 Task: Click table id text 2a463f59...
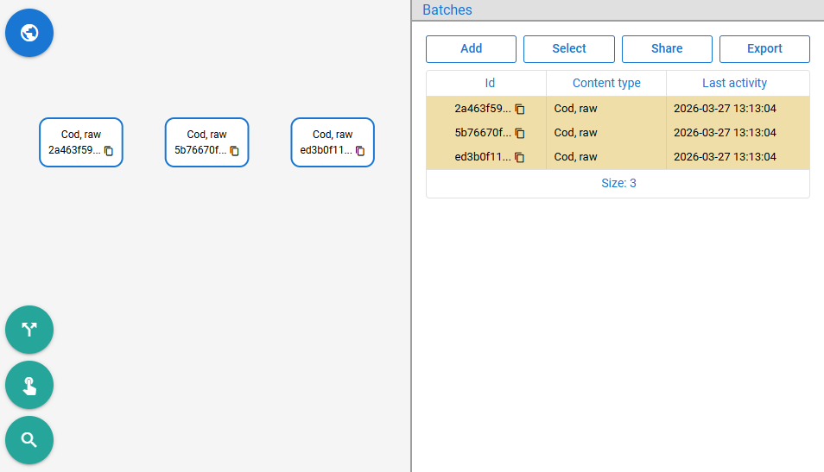[483, 109]
